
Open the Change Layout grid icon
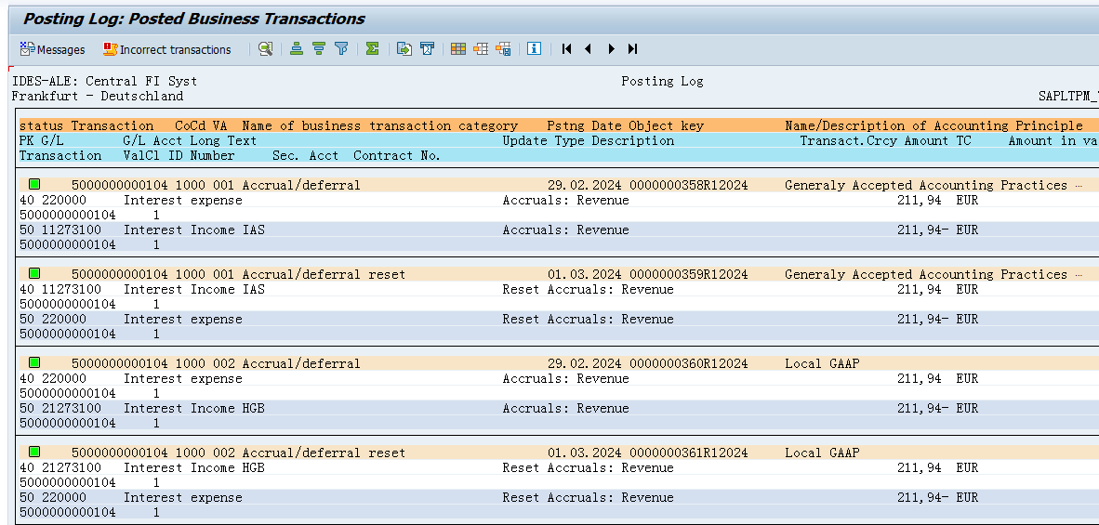point(458,49)
